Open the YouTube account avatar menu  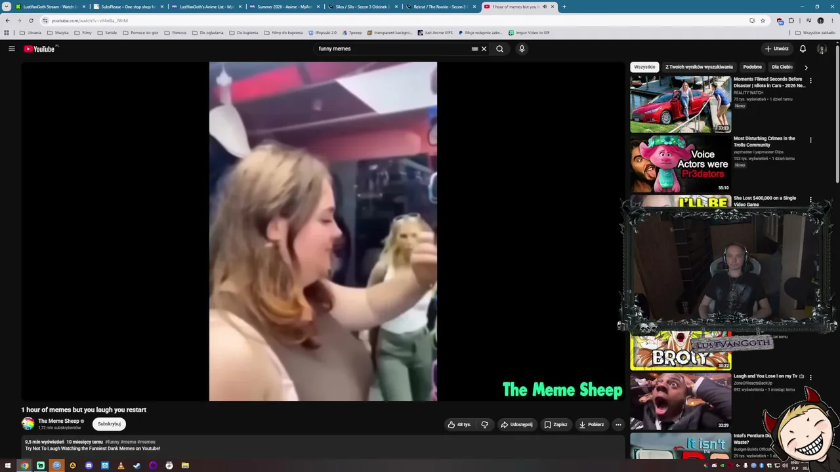point(821,49)
